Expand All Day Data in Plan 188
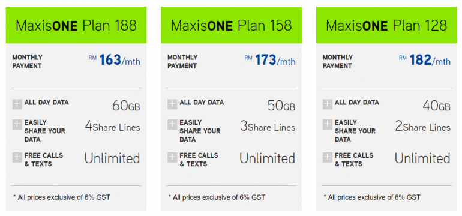 point(17,104)
